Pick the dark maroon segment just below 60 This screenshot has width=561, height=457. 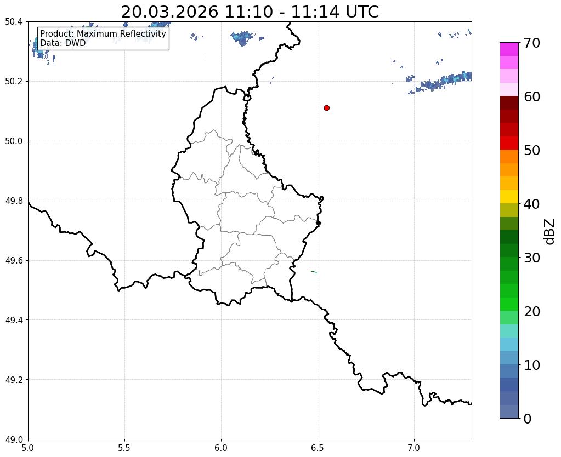tap(509, 103)
